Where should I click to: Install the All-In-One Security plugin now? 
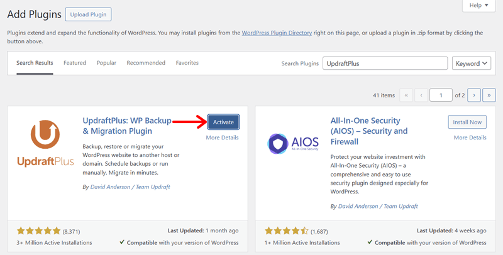(467, 122)
